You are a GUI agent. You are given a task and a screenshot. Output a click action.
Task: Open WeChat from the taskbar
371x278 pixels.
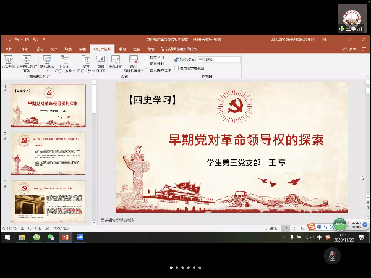51,237
